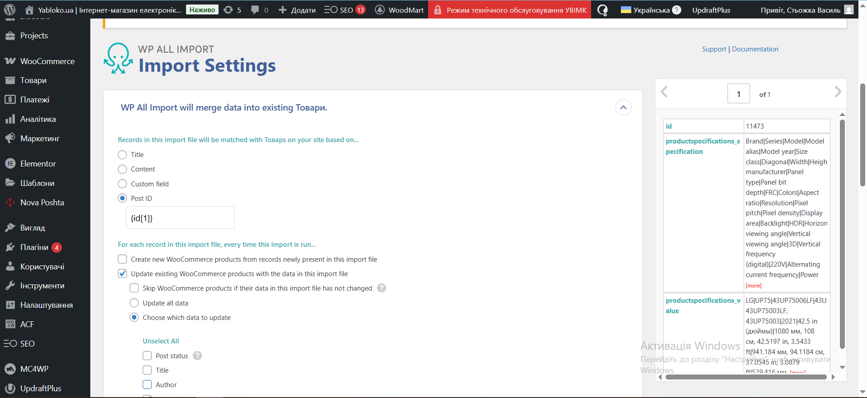
Task: Click the WP All Import octopus logo
Action: 118,58
